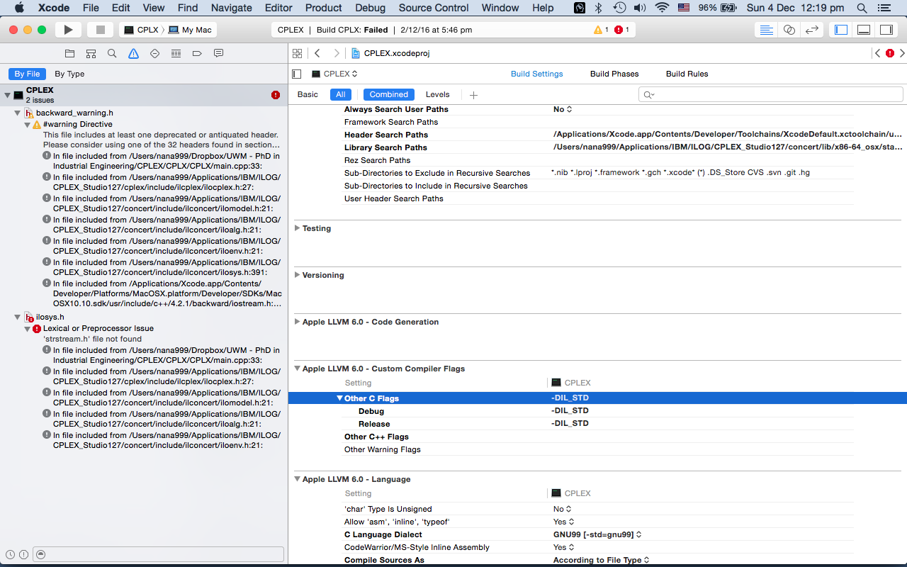Image resolution: width=907 pixels, height=567 pixels.
Task: Open the Symbol navigator icon
Action: 91,53
